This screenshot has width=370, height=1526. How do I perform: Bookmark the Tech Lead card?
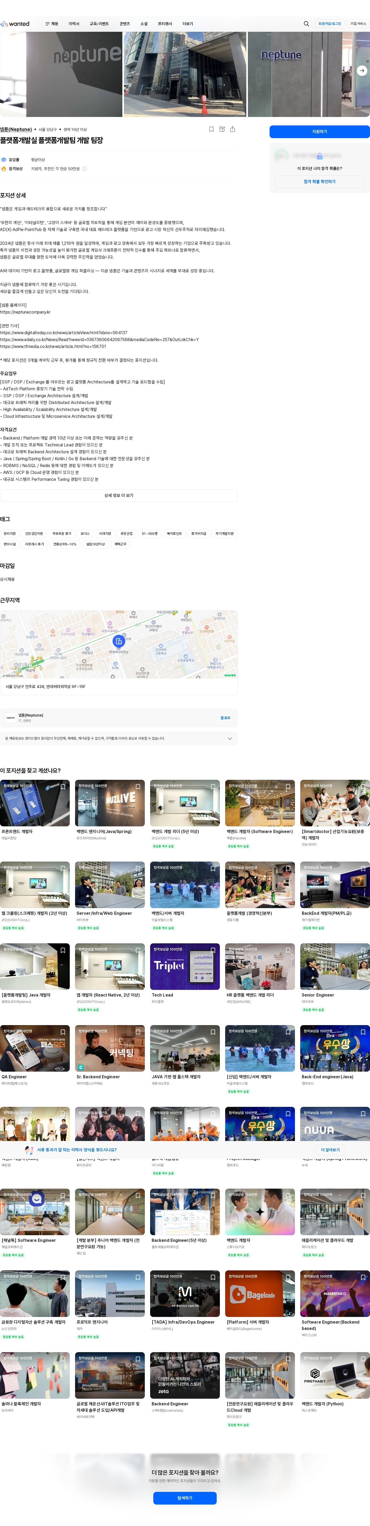coord(213,951)
